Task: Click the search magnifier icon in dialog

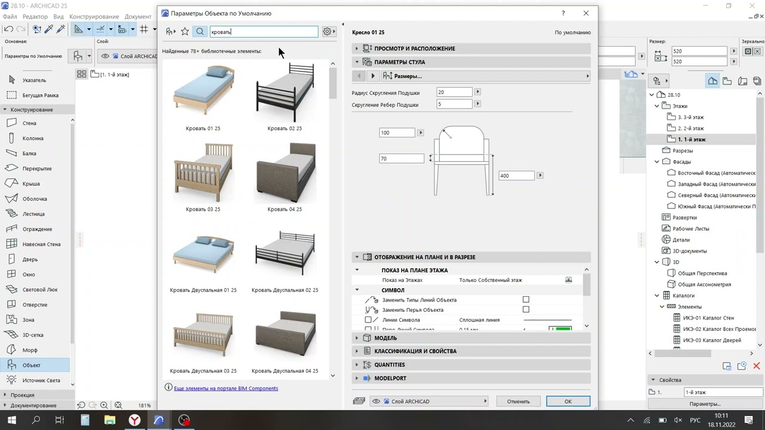Action: 200,32
